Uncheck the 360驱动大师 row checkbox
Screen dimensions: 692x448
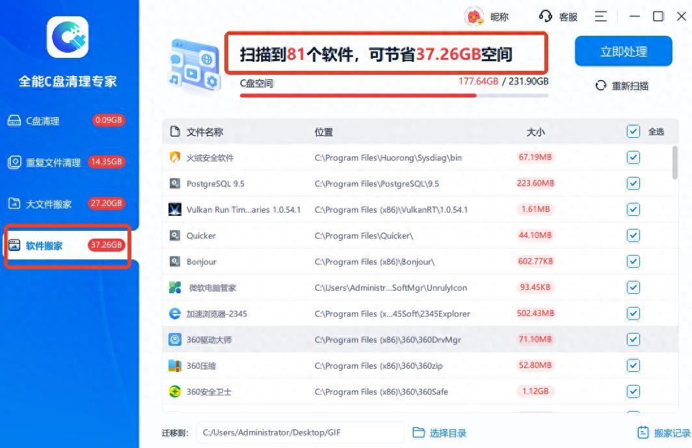pos(633,339)
